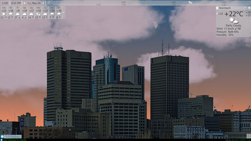Go to previous day with left arrow
251x141 pixels.
[x=24, y=3]
